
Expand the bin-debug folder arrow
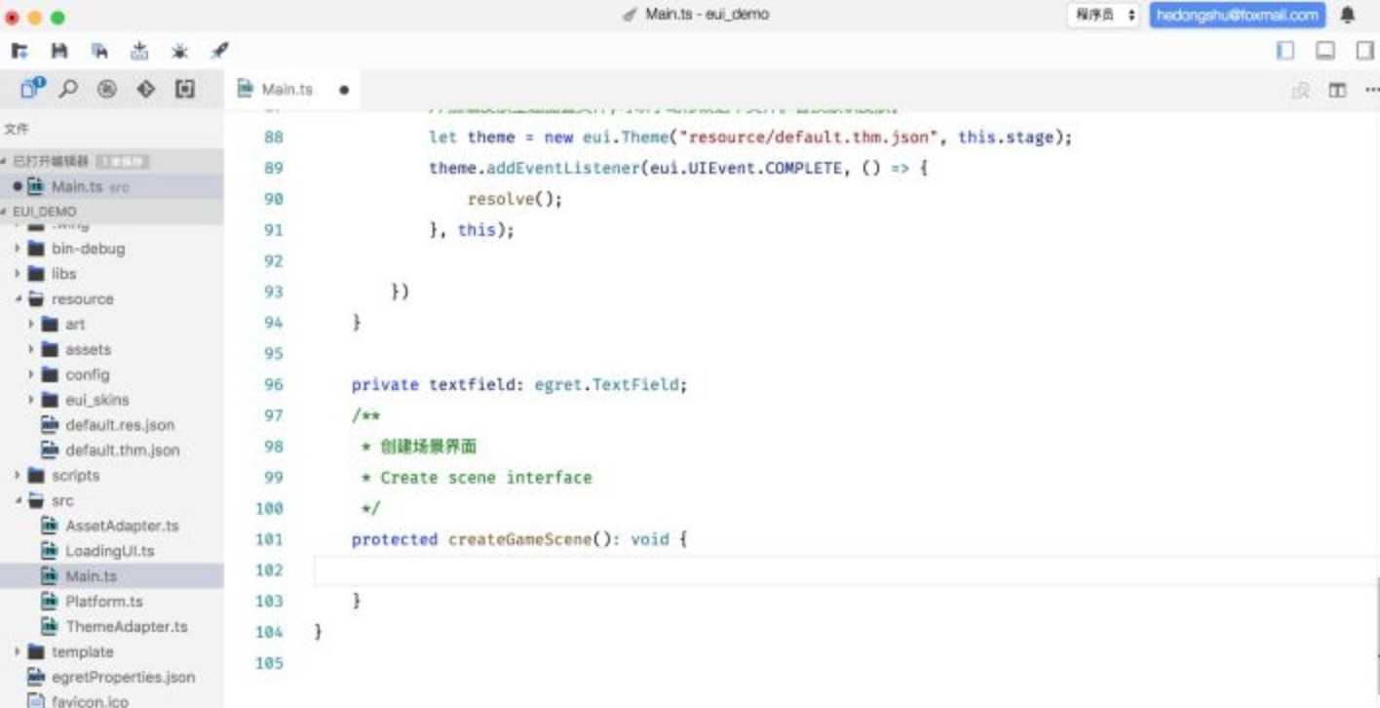coord(18,249)
